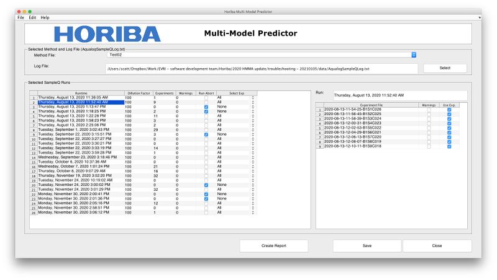Click the Run Abort column header
The width and height of the screenshot is (497, 280).
pos(206,93)
